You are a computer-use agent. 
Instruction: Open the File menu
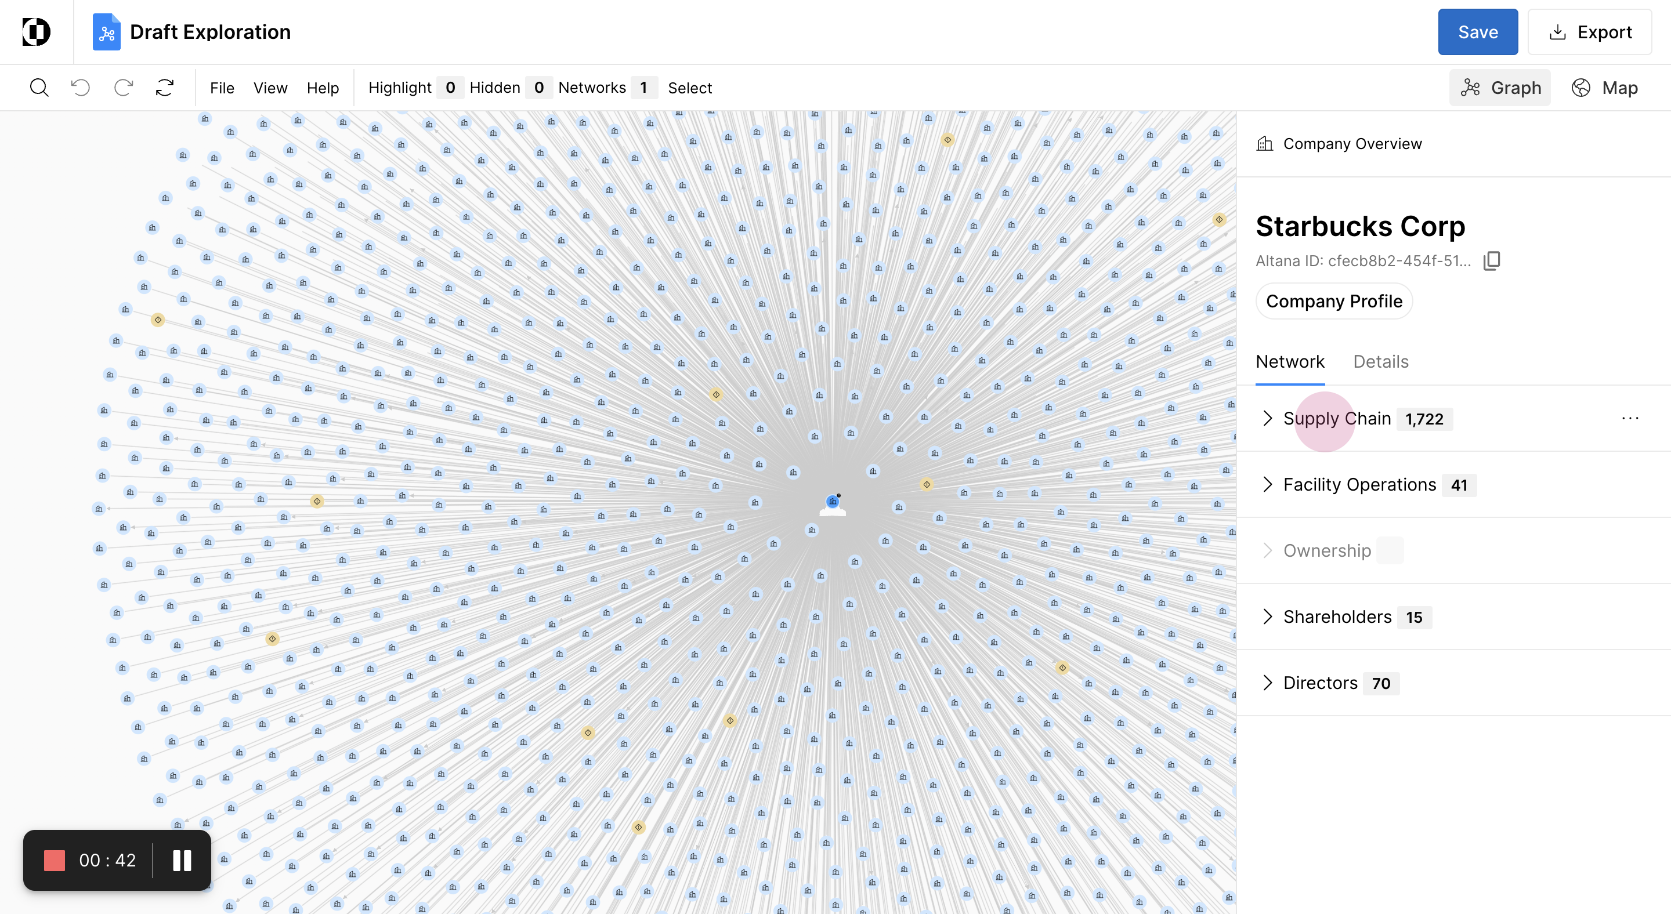(x=222, y=88)
